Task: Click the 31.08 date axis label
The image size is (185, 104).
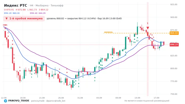Action: (x=80, y=98)
